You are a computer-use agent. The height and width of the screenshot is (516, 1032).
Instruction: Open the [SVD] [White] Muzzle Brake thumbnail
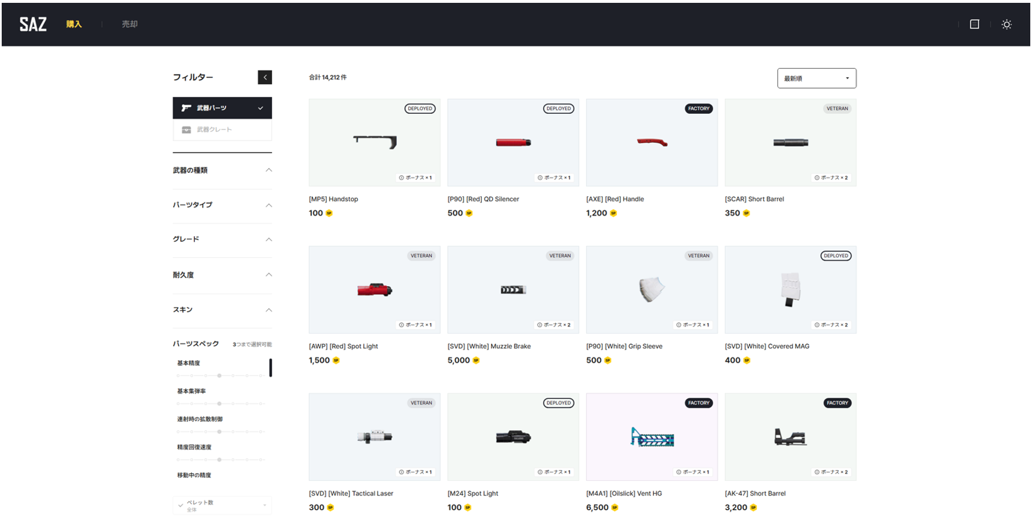(x=513, y=290)
